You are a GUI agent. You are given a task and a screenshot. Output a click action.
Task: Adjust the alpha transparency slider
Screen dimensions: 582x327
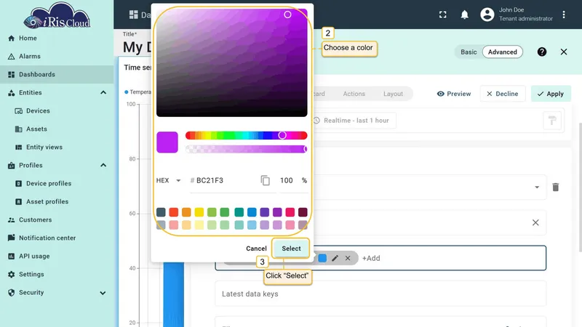click(x=246, y=149)
